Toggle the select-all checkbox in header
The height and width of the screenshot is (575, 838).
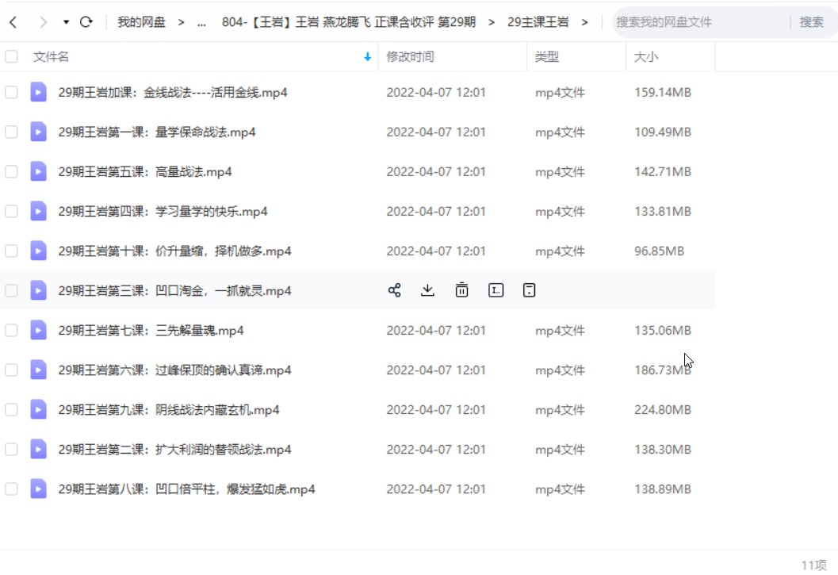pyautogui.click(x=11, y=56)
